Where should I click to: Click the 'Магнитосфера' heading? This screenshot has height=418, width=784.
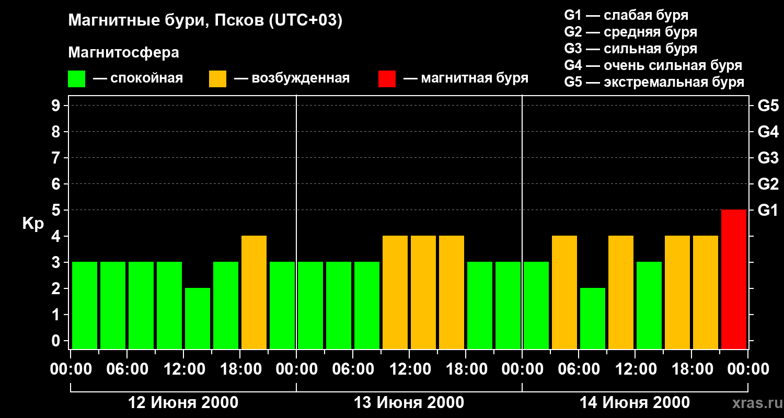(x=123, y=53)
